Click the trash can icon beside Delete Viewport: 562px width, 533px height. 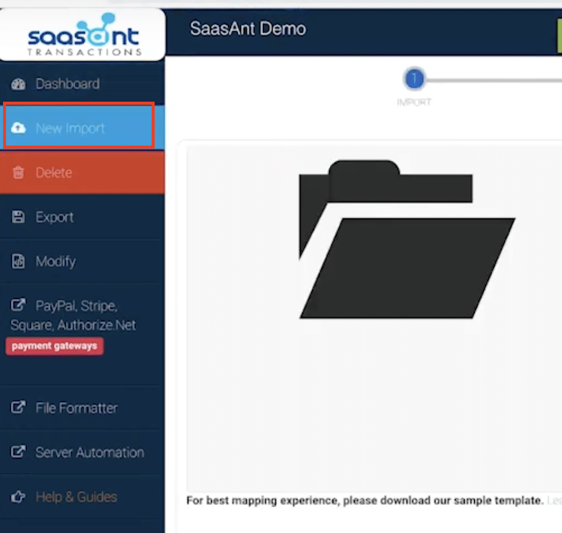pos(19,173)
